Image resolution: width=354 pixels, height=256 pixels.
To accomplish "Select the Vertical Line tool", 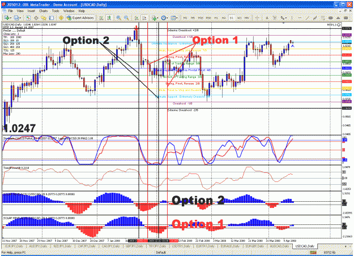I will click(x=292, y=18).
